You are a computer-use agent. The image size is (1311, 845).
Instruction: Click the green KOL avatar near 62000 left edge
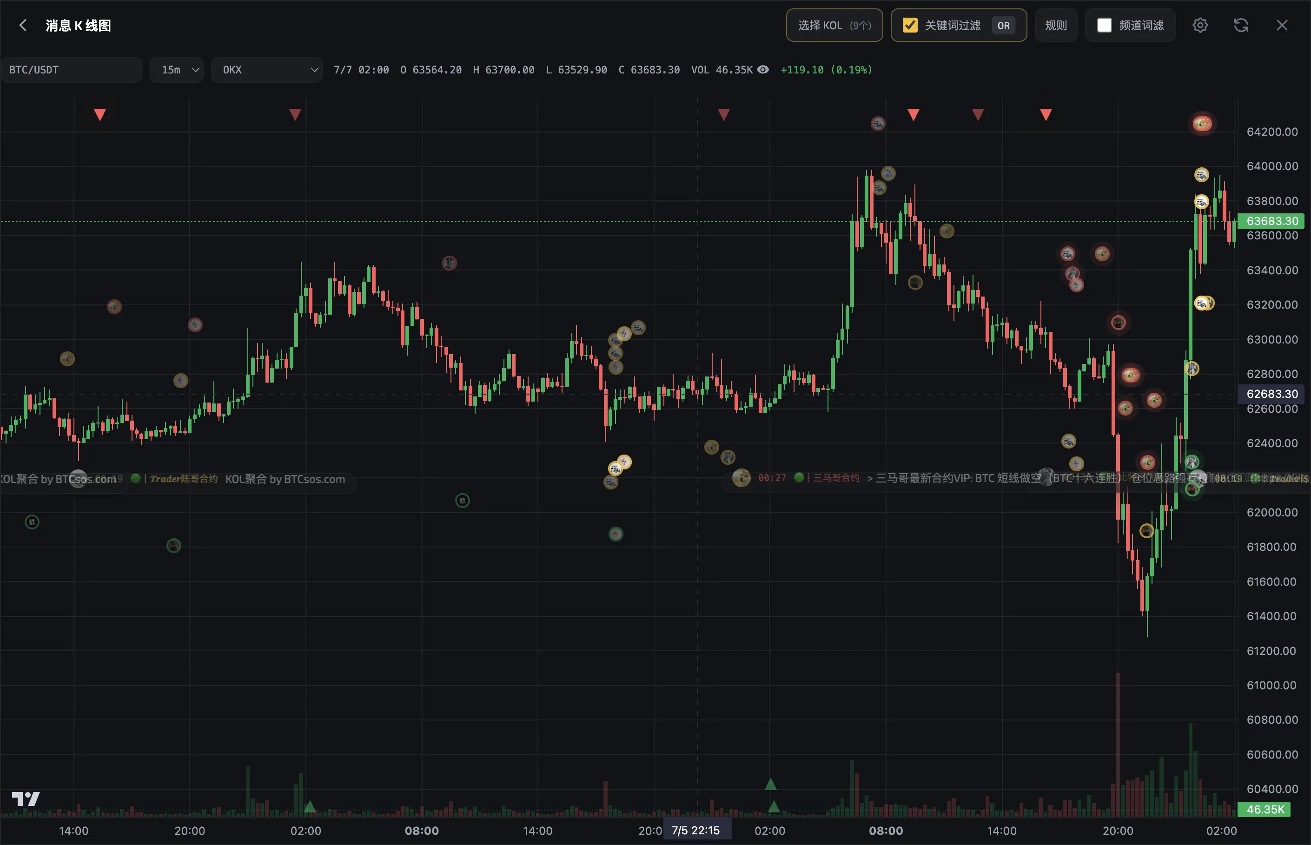(32, 522)
